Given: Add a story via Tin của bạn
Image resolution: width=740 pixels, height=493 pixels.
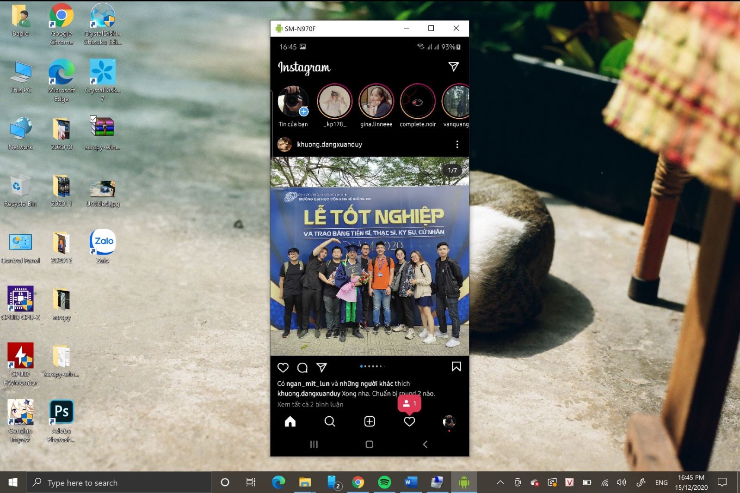Looking at the screenshot, I should click(x=293, y=102).
